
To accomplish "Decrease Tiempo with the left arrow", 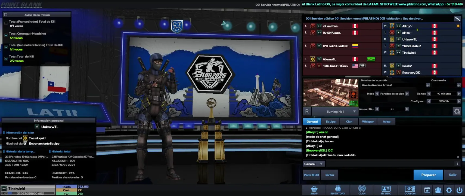I will [x=429, y=94].
